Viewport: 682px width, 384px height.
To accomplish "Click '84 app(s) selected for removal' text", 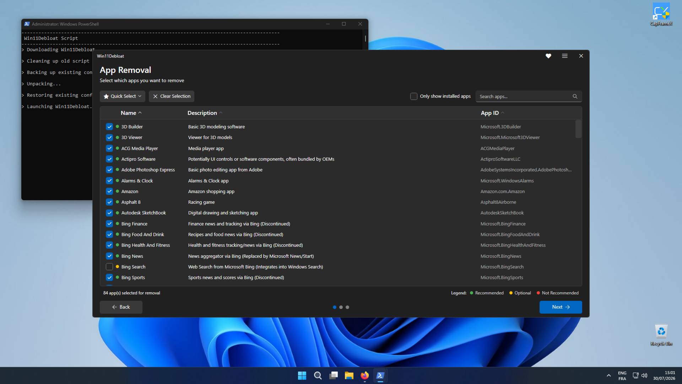I will click(131, 293).
